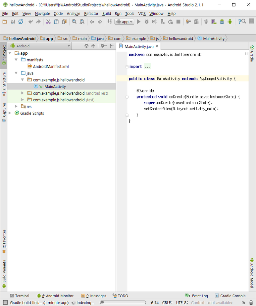Open the Terminal tool window
The height and width of the screenshot is (306, 256).
click(20, 296)
